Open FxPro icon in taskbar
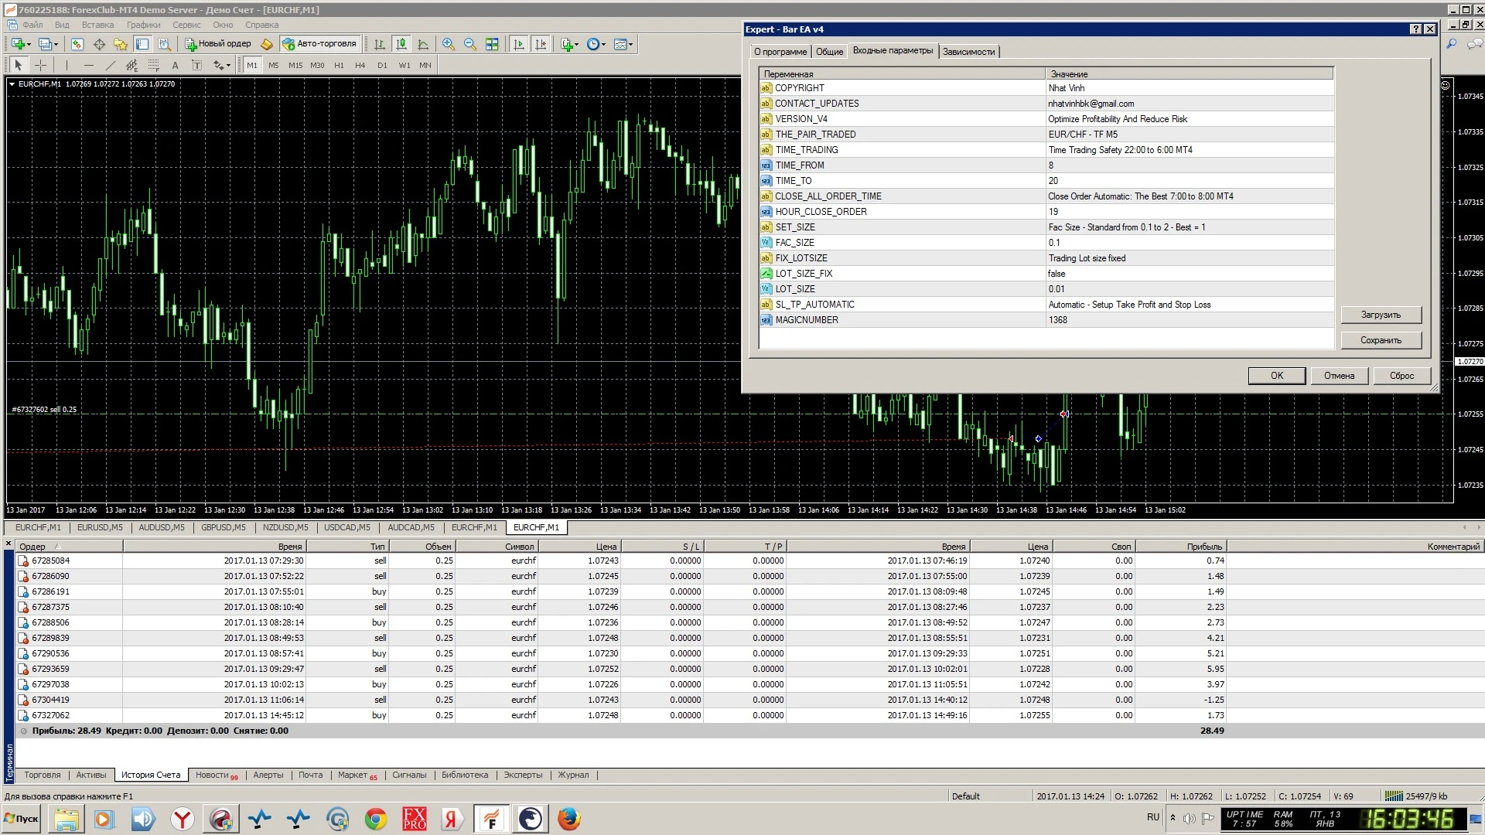Viewport: 1485px width, 835px height. [415, 819]
